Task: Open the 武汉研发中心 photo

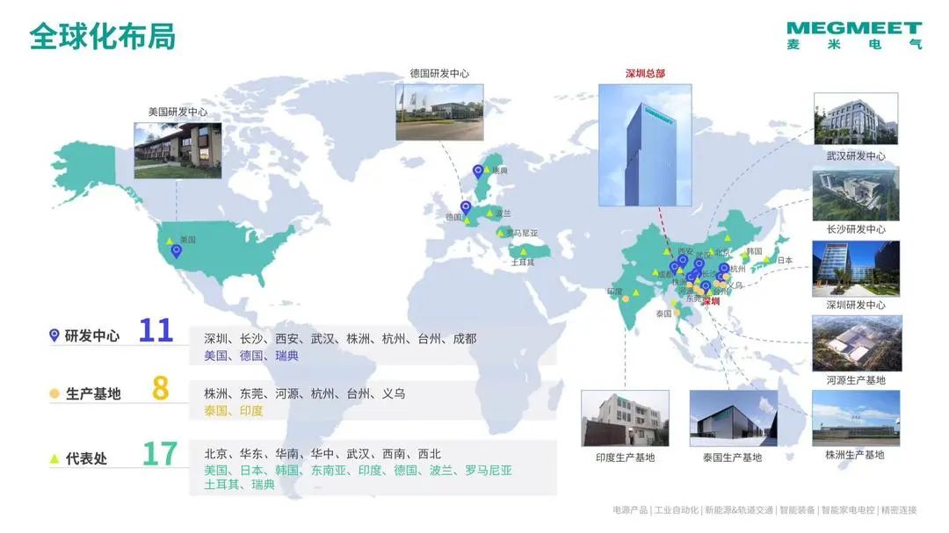Action: point(855,119)
